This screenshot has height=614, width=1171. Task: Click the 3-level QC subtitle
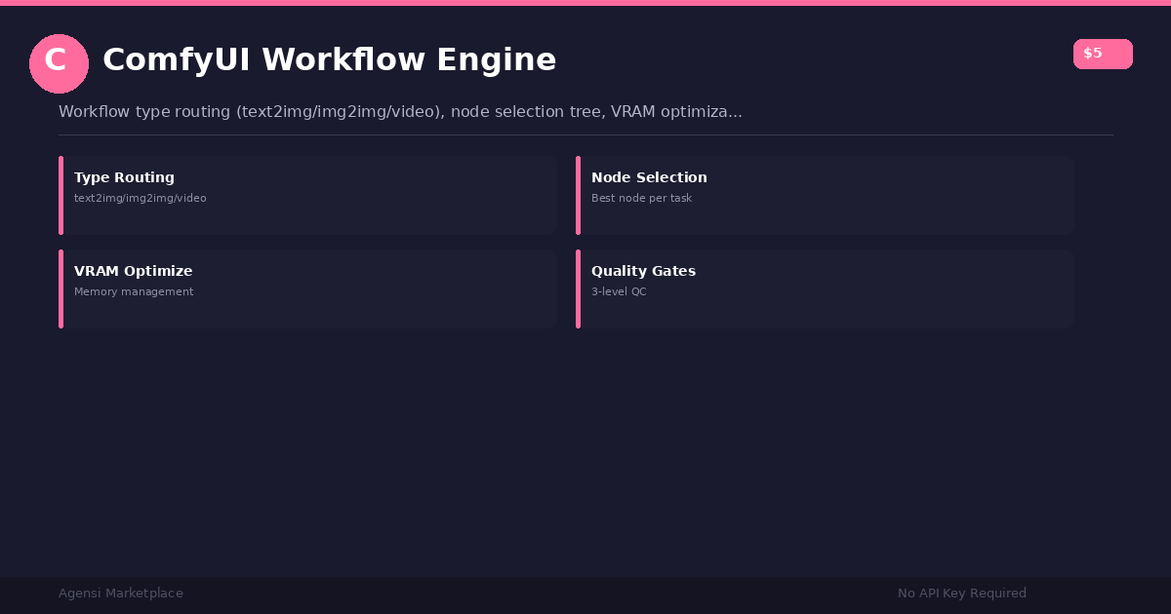(619, 292)
